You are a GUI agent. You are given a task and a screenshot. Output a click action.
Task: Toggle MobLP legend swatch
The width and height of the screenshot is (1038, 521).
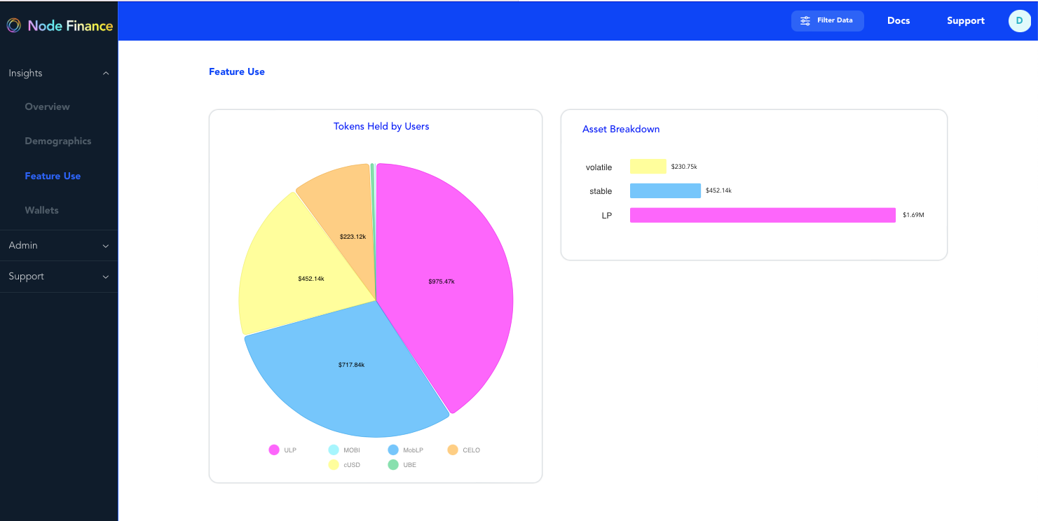[x=393, y=450]
